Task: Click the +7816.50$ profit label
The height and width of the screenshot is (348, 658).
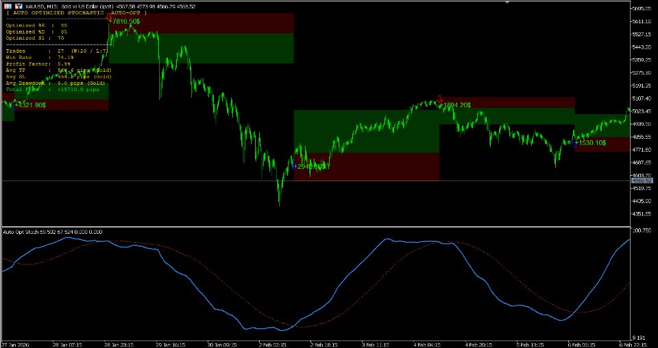Action: (125, 21)
